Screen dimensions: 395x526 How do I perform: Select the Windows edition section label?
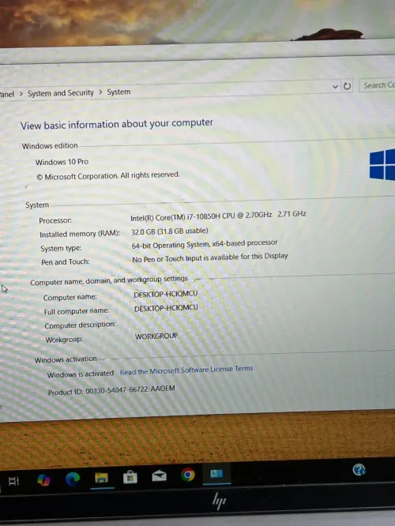coord(50,145)
